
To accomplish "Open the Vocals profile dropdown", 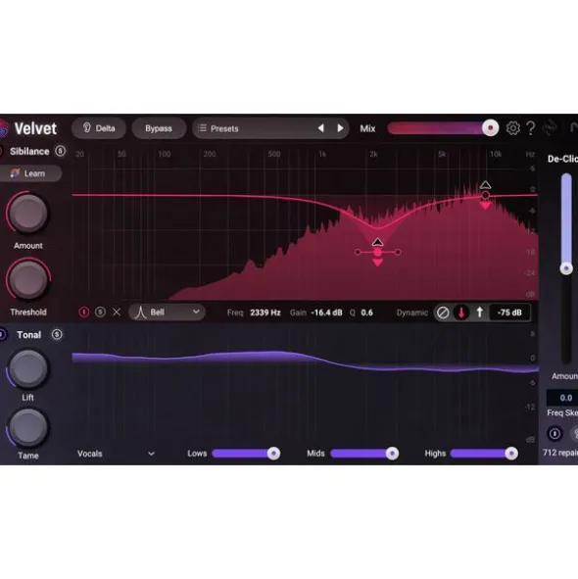I will tap(116, 454).
